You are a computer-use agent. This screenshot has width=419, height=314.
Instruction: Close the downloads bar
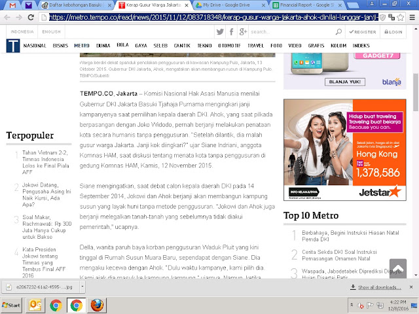[411, 287]
